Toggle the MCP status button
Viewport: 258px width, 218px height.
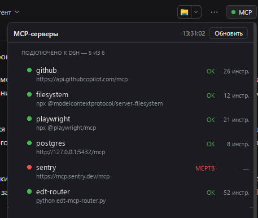tap(242, 12)
